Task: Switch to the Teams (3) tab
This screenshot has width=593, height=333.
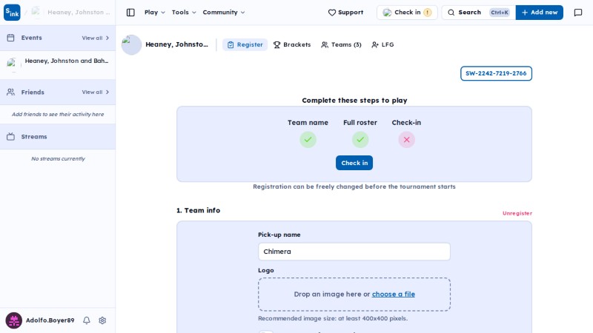Action: 341,44
